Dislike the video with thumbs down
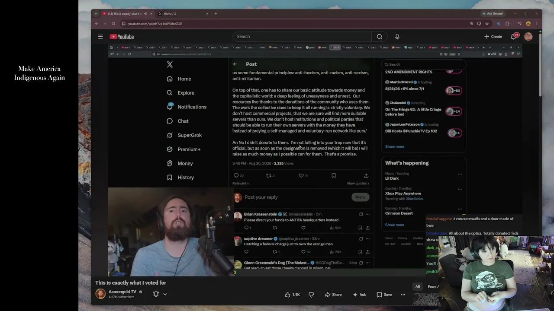Image resolution: width=554 pixels, height=311 pixels. point(311,295)
